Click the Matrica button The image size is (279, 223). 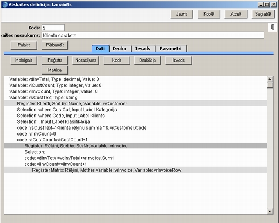pyautogui.click(x=55, y=70)
